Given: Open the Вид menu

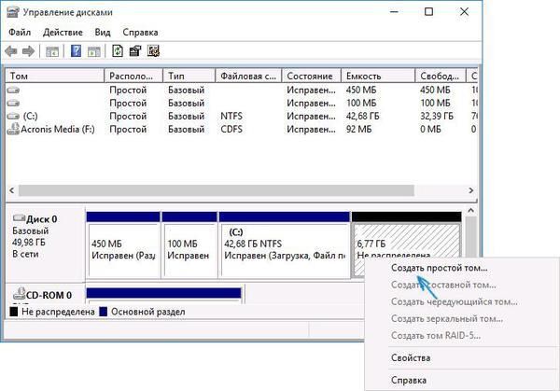Looking at the screenshot, I should click(x=103, y=33).
